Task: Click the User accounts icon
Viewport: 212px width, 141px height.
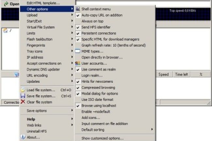Action: [78, 63]
